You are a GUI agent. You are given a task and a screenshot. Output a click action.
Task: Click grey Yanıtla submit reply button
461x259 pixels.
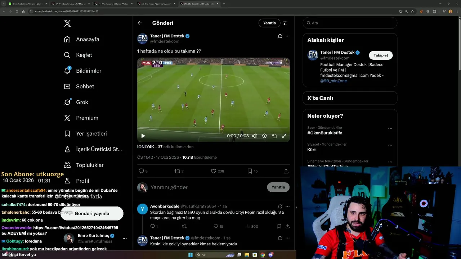pos(278,187)
